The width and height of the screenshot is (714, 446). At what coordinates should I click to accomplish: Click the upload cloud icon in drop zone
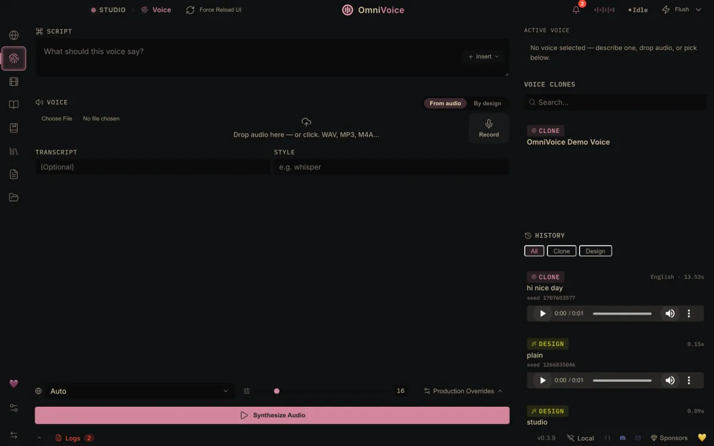click(306, 122)
